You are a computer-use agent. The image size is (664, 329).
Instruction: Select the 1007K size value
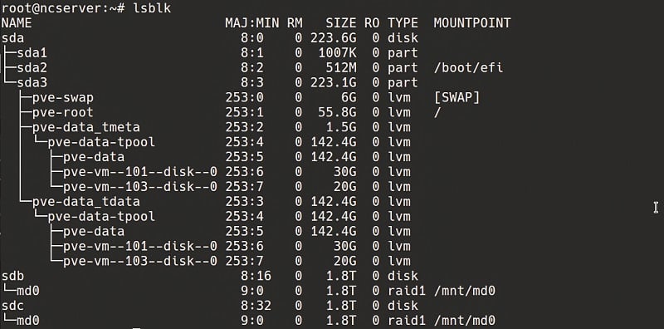(x=338, y=52)
